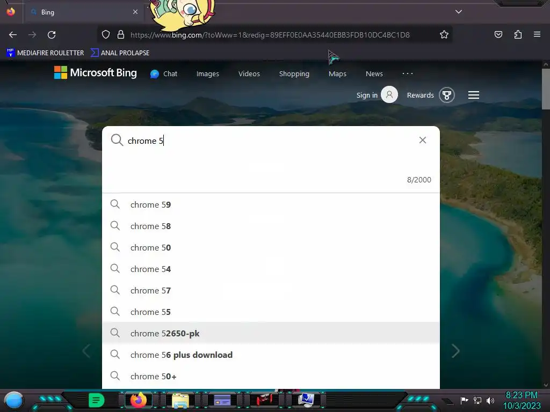Reload the page with the refresh icon

52,35
